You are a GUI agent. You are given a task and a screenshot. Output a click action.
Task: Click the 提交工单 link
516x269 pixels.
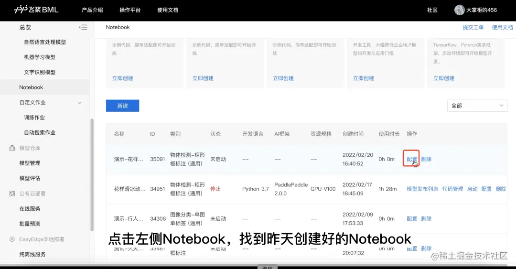tap(473, 27)
